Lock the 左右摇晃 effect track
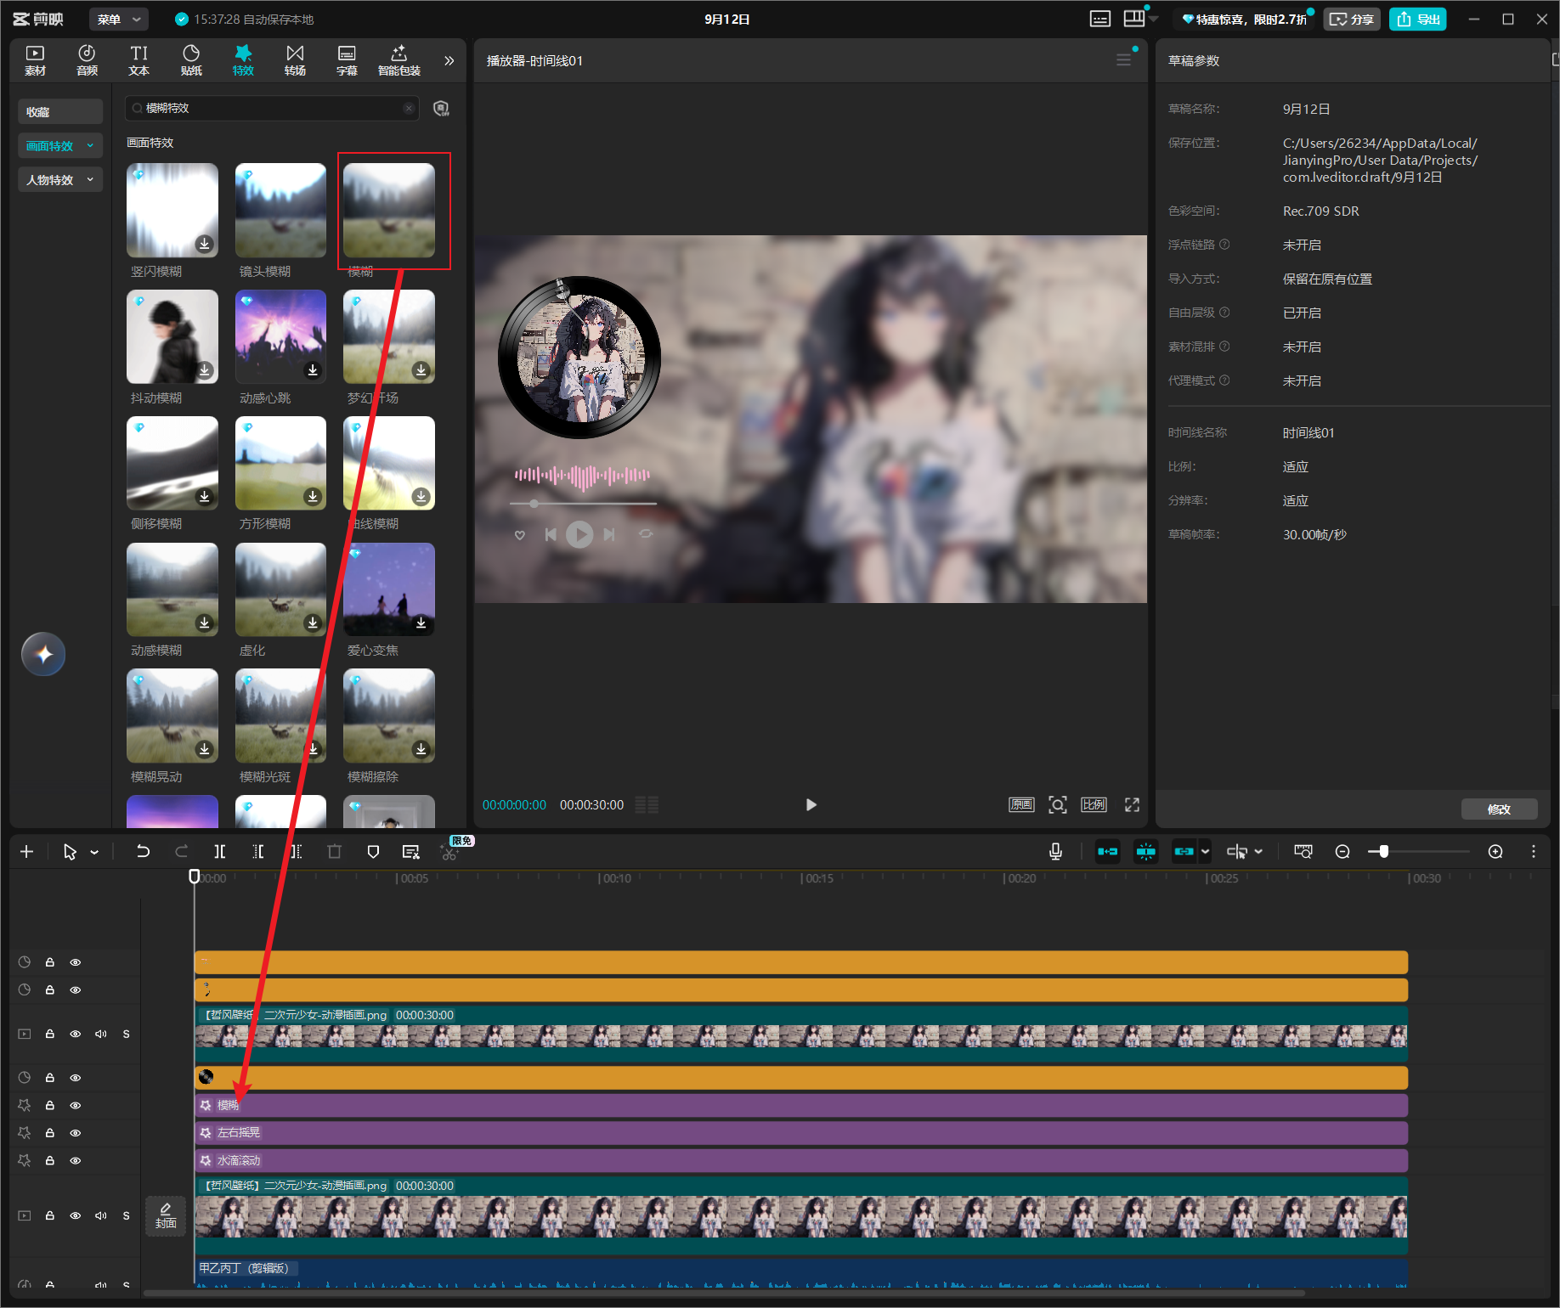The image size is (1560, 1308). click(50, 1133)
